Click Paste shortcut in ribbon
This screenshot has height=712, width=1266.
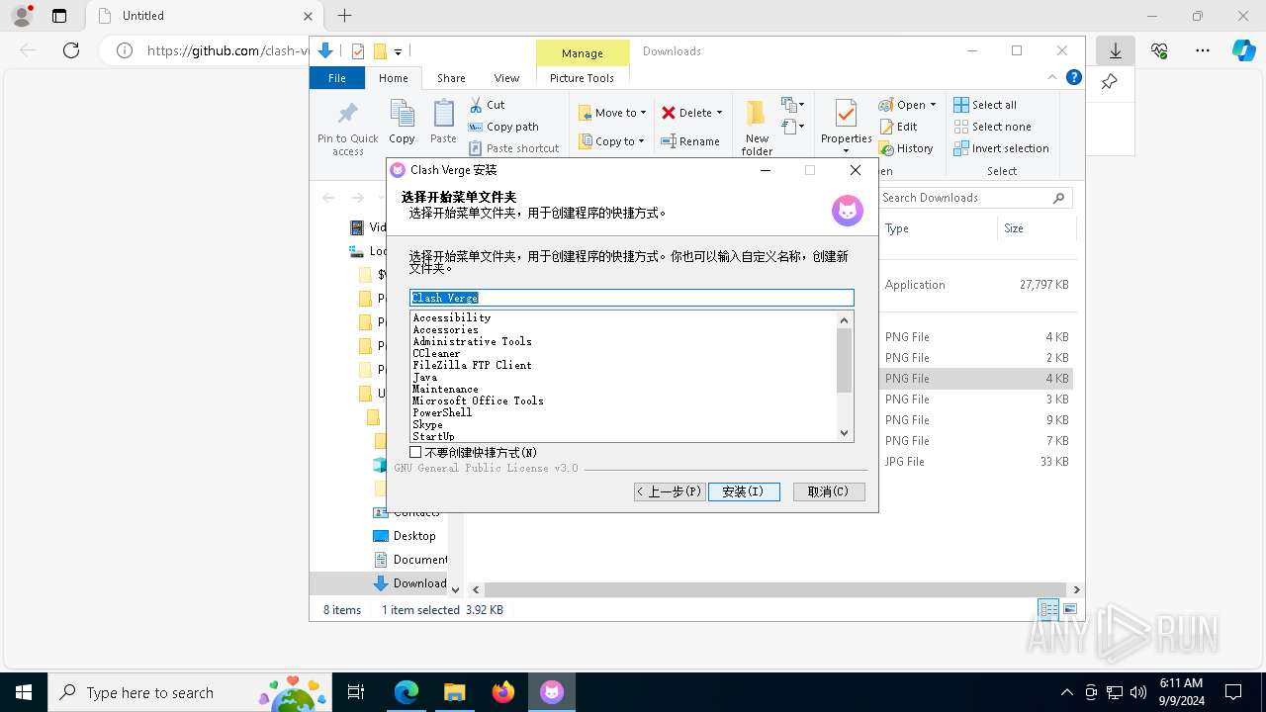(x=514, y=148)
